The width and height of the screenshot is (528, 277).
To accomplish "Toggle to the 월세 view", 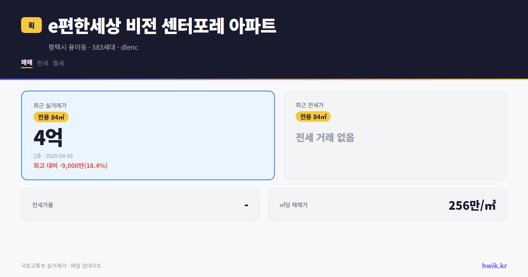I will pos(58,63).
